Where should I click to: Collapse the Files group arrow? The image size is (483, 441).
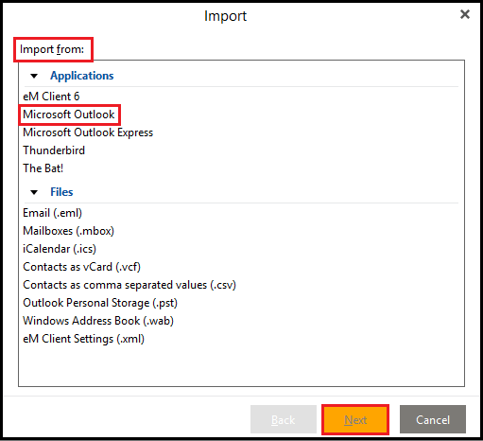pos(34,192)
